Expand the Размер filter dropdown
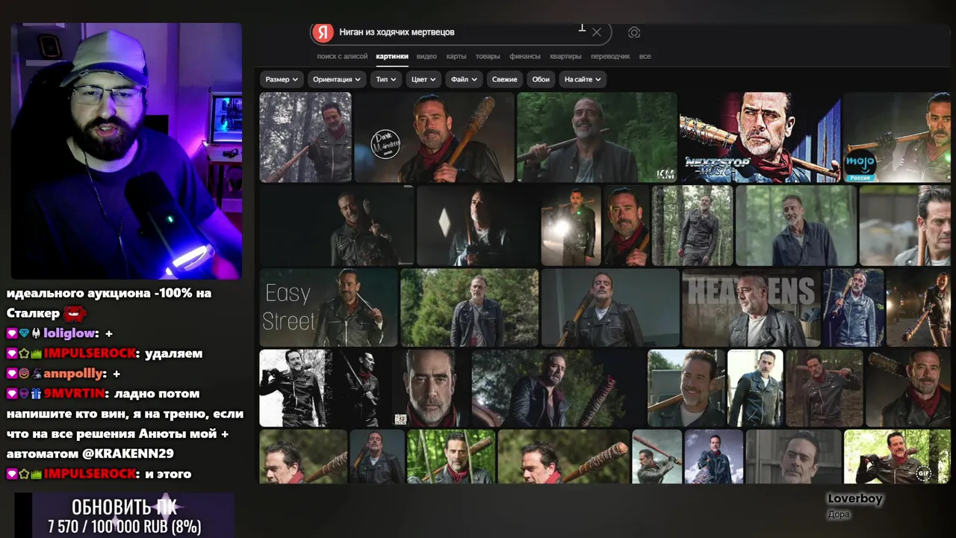The image size is (956, 538). pyautogui.click(x=282, y=79)
